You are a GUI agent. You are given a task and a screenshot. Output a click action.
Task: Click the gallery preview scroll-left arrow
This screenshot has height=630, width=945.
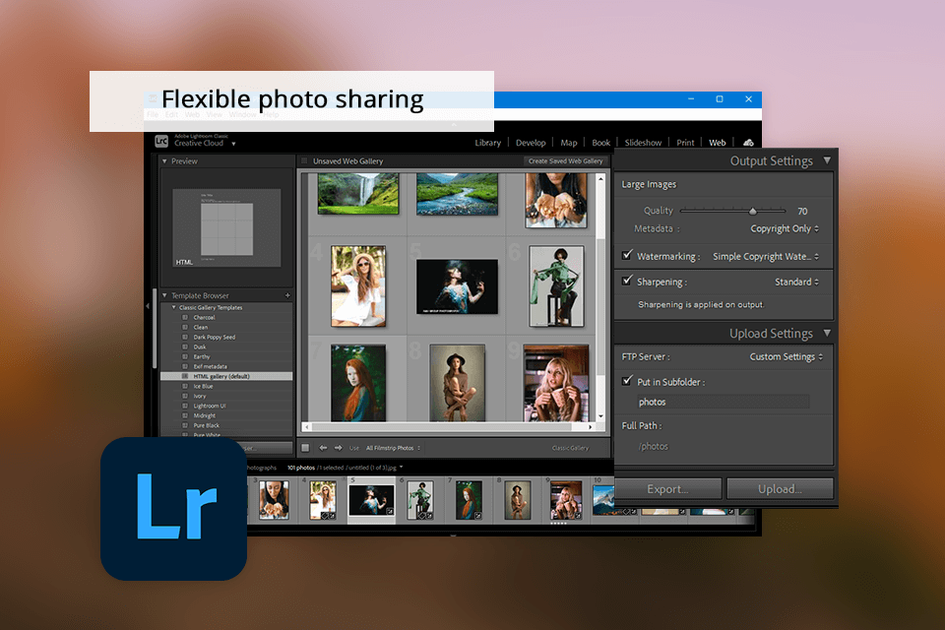[x=307, y=427]
